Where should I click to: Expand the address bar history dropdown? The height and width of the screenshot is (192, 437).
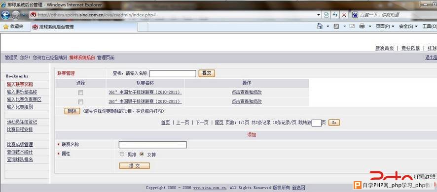(319, 15)
